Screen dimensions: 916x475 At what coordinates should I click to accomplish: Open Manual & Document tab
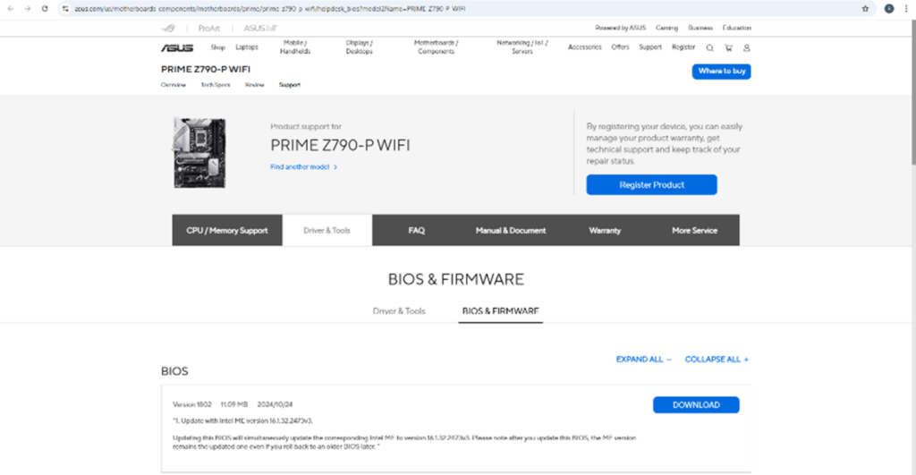tap(511, 230)
